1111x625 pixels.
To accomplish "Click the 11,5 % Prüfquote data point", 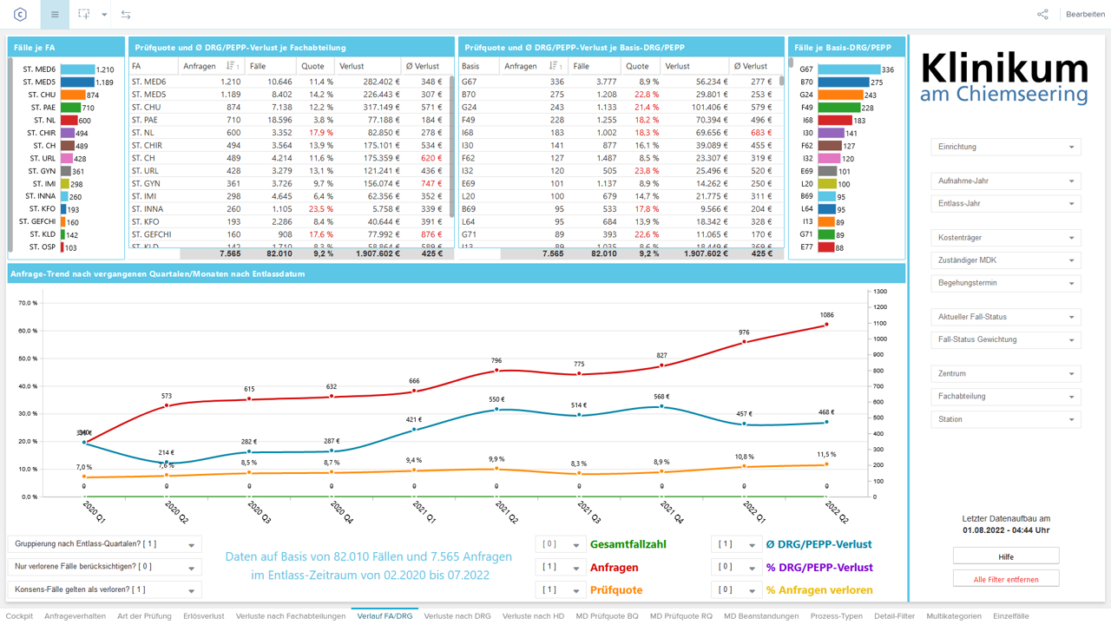I will [826, 464].
